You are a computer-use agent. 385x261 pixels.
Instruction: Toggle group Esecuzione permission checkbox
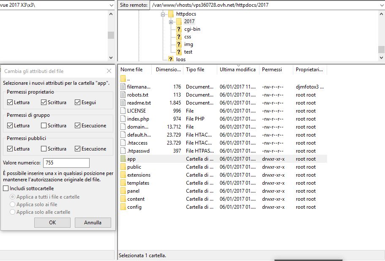coord(78,126)
